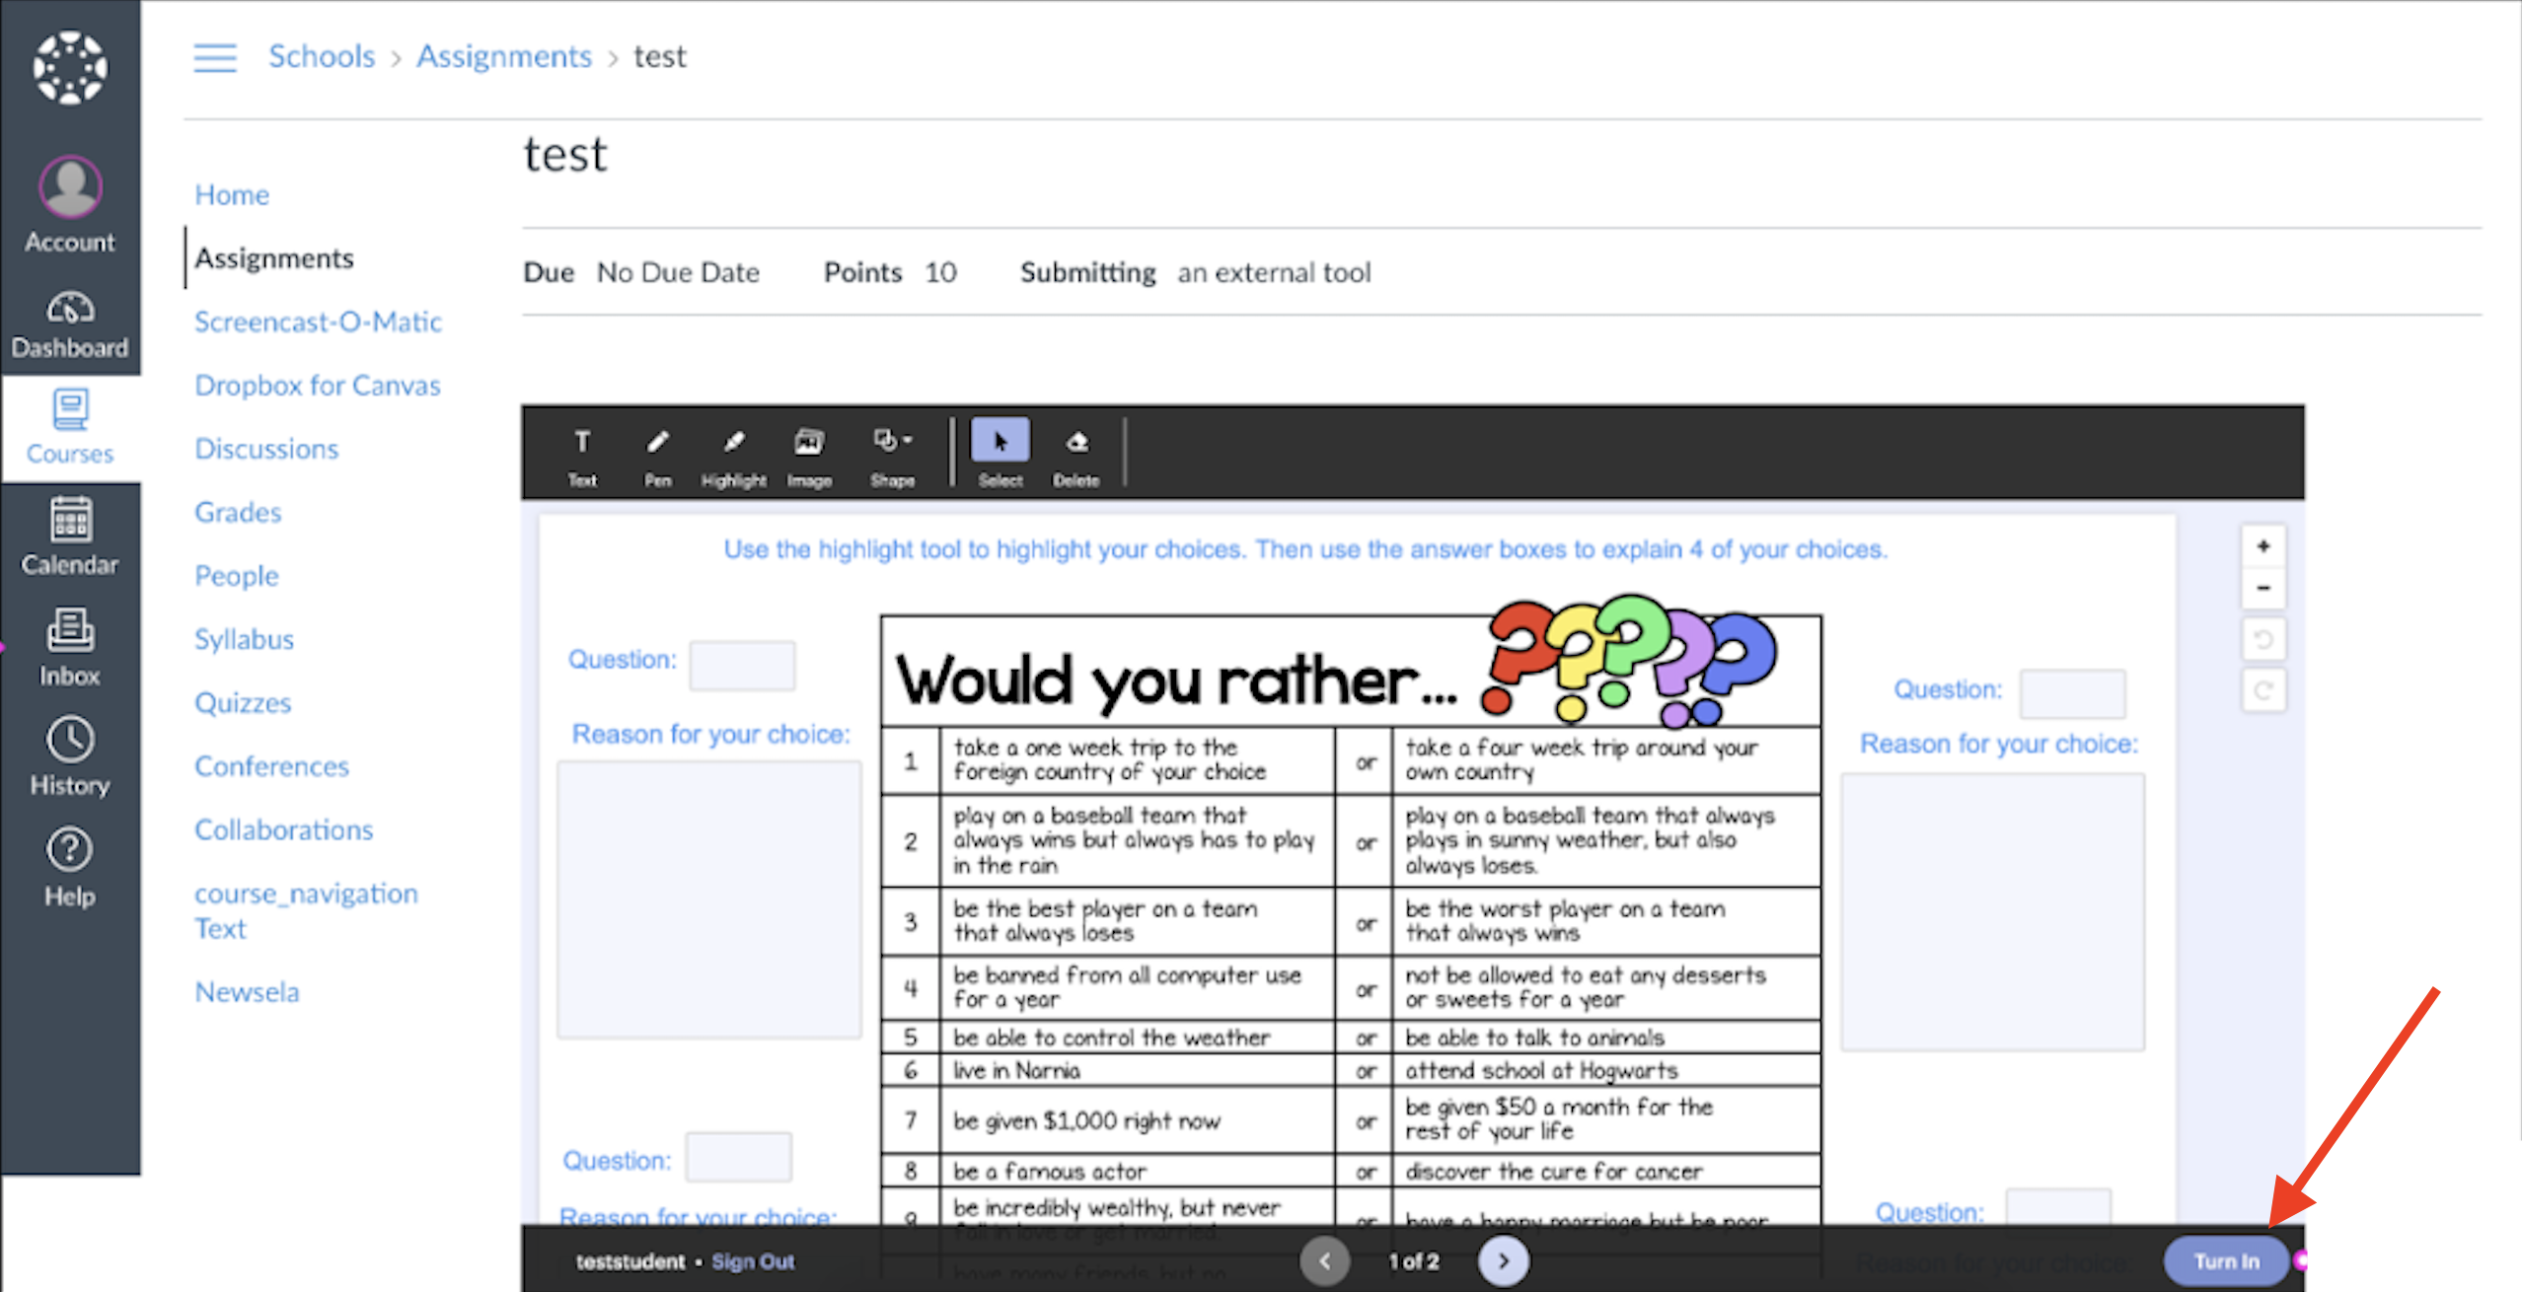Open Home in course navigation
Viewport: 2522px width, 1292px height.
(232, 194)
